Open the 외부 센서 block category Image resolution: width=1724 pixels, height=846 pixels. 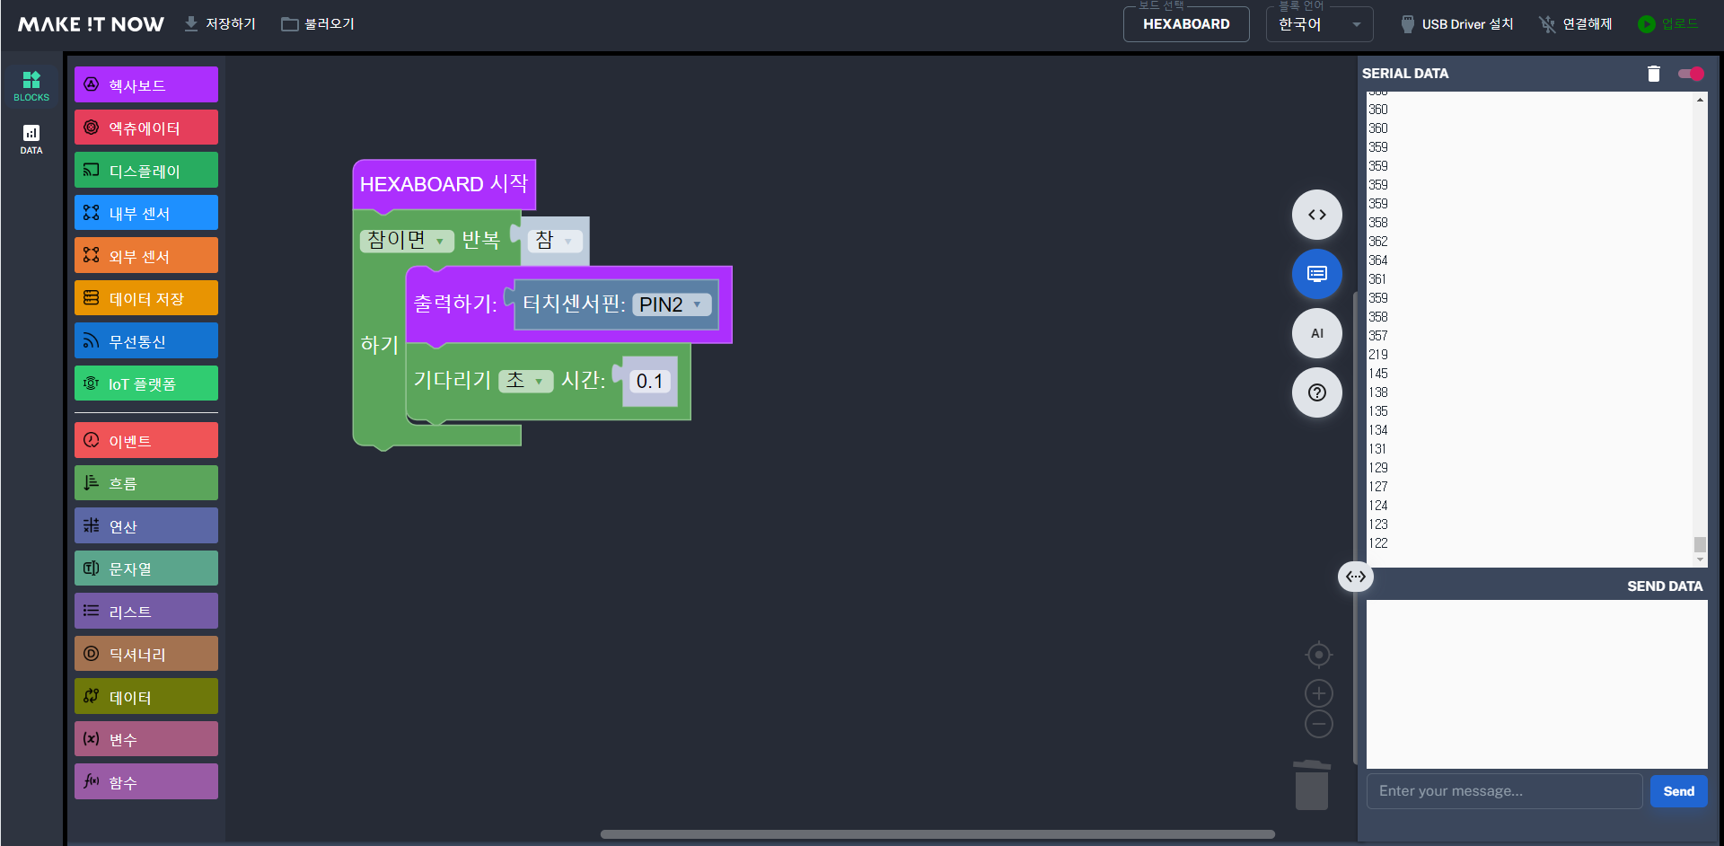(x=146, y=256)
